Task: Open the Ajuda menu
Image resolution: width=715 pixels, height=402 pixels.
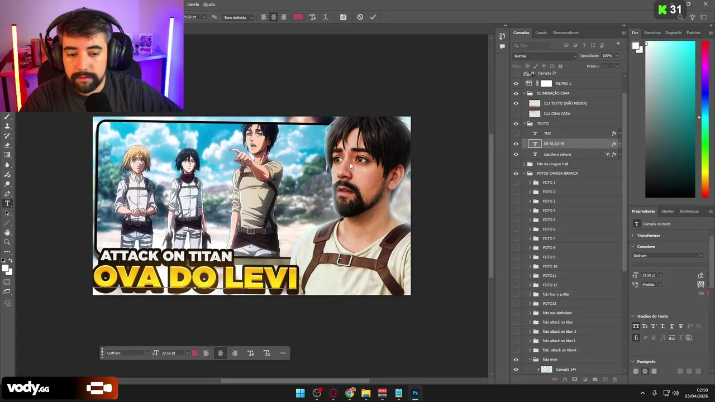Action: (x=209, y=4)
